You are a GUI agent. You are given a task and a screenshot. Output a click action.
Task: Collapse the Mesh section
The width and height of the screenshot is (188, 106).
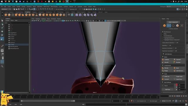(163, 57)
